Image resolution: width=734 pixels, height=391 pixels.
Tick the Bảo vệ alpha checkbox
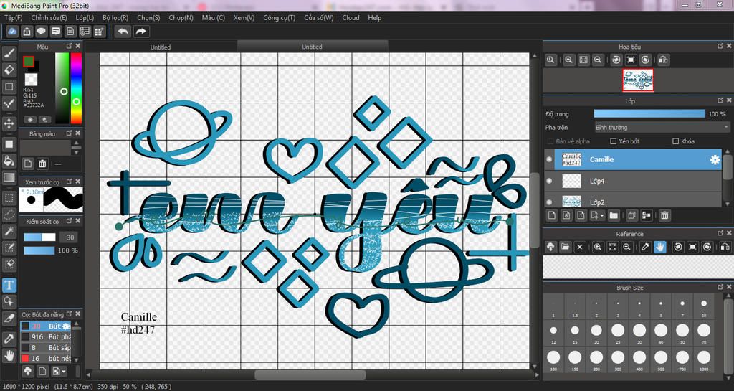click(x=550, y=141)
